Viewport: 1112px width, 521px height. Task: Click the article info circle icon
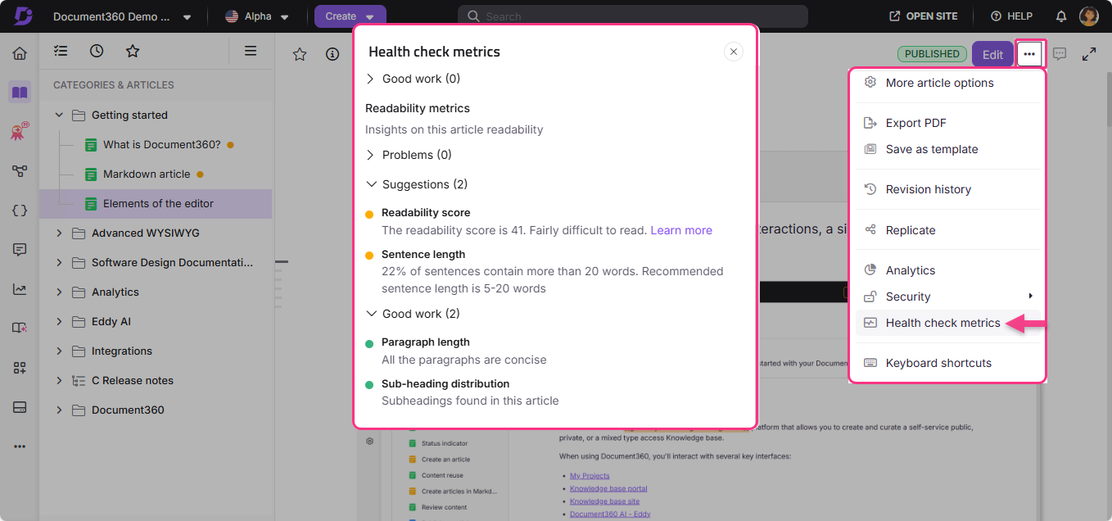[x=332, y=54]
